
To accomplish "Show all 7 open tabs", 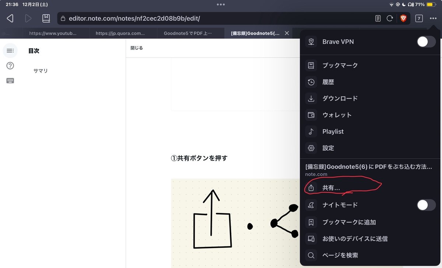I will coord(419,18).
